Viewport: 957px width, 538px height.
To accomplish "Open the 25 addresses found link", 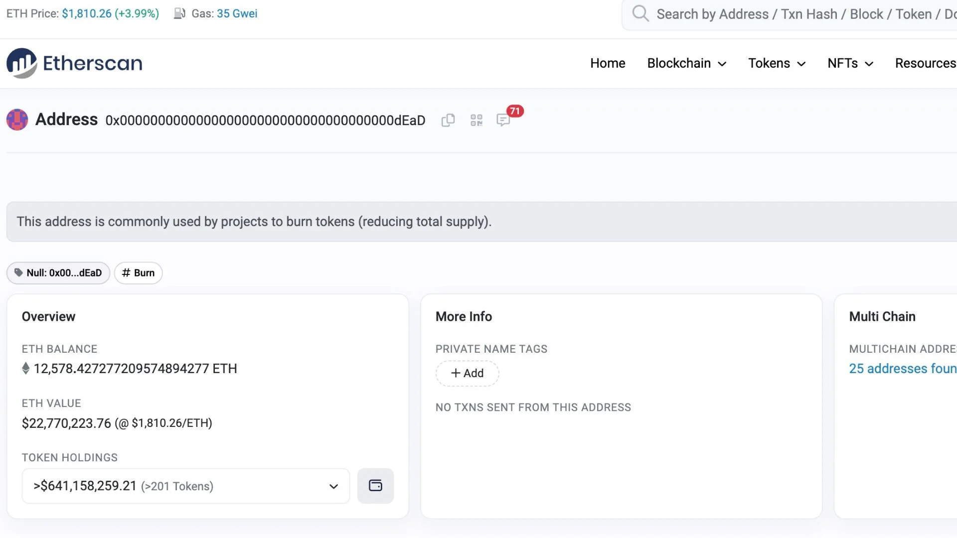I will click(902, 369).
